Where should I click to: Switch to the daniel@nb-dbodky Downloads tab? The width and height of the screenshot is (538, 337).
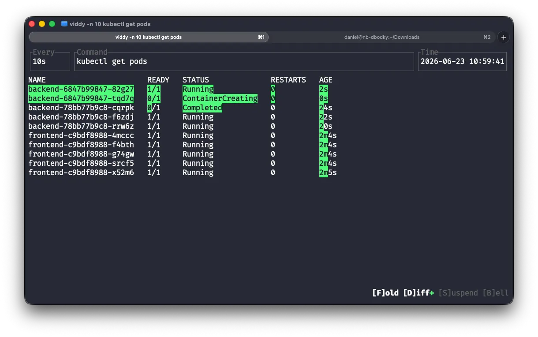pos(382,37)
